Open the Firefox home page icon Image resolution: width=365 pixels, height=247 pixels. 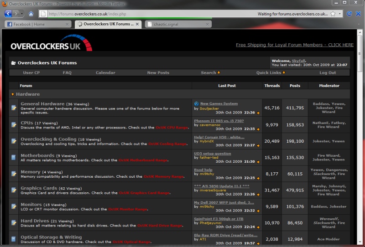click(31, 14)
